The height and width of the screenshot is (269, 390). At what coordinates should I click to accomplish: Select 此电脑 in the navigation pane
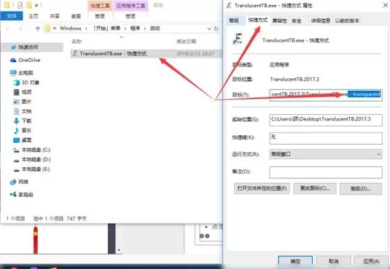click(x=25, y=73)
